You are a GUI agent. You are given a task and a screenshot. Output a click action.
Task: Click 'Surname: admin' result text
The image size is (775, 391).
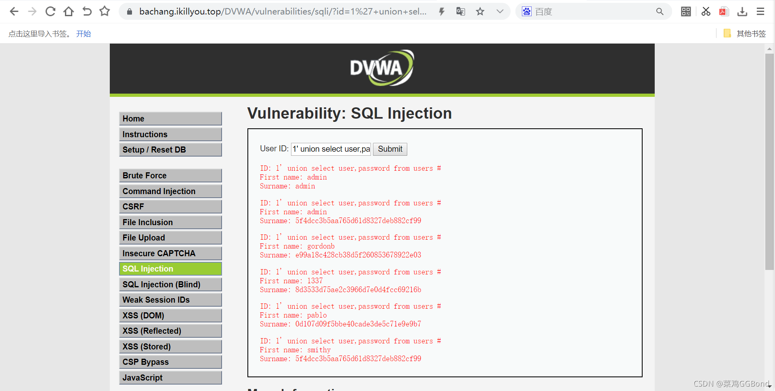coord(287,186)
